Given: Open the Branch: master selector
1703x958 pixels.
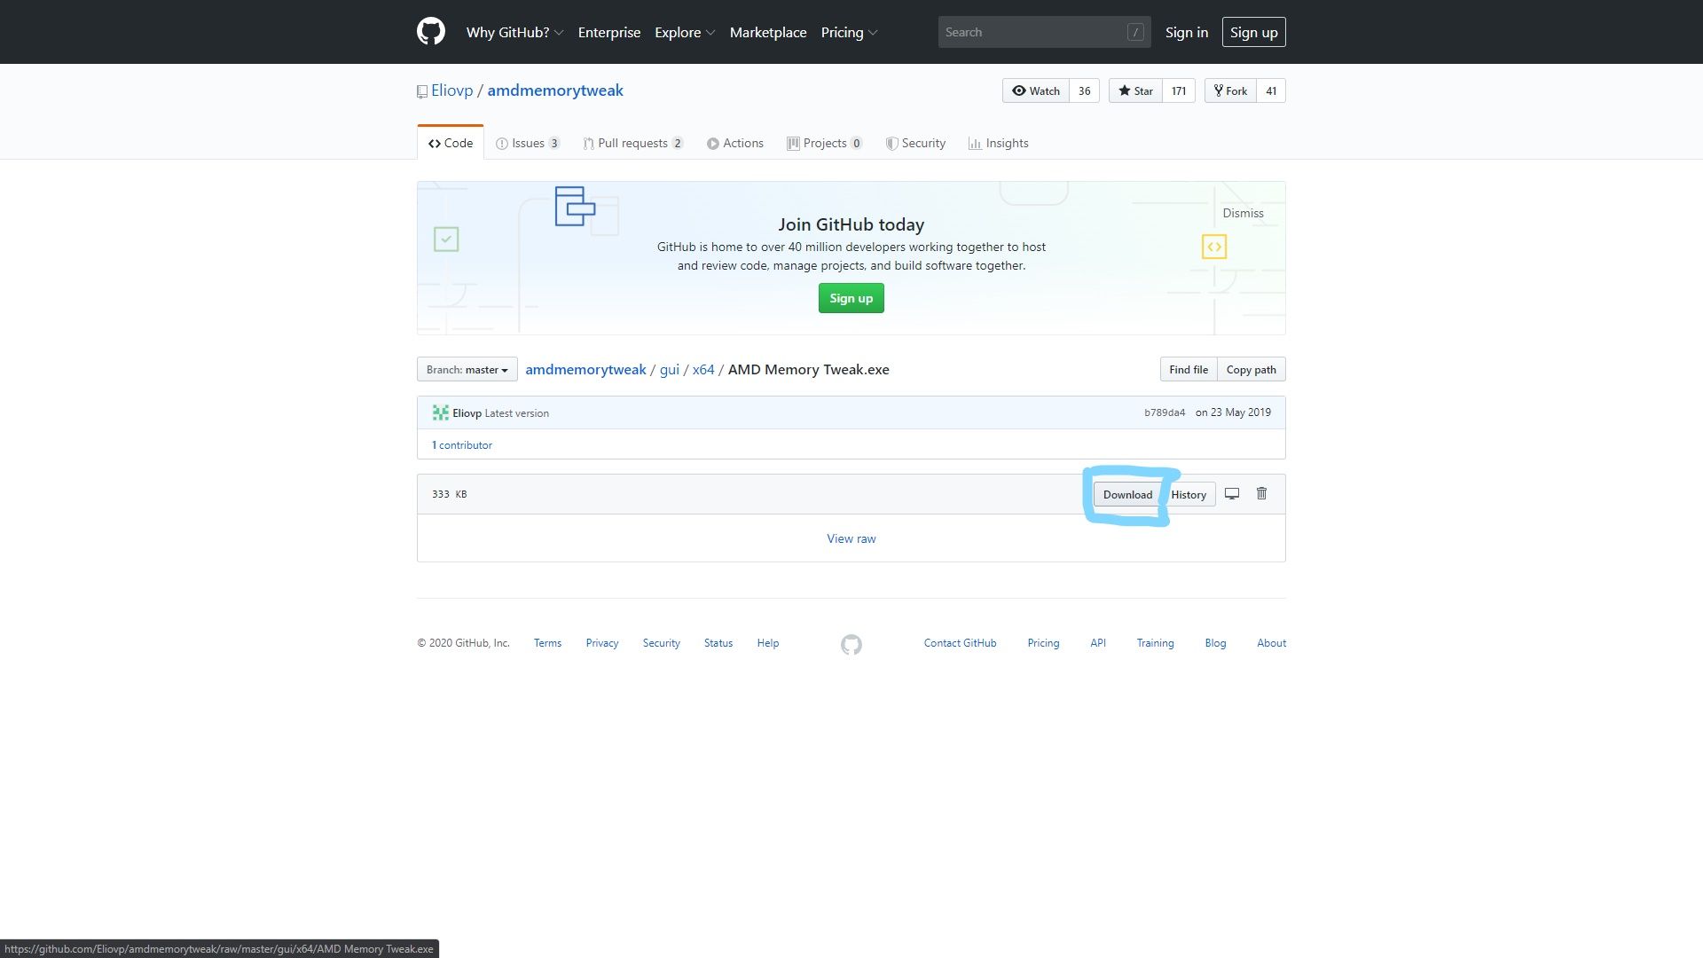Looking at the screenshot, I should [467, 370].
